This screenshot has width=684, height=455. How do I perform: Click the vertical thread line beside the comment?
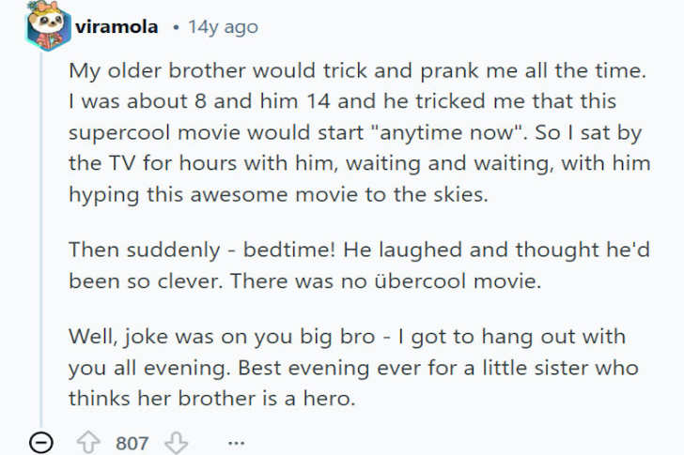pos(41,235)
